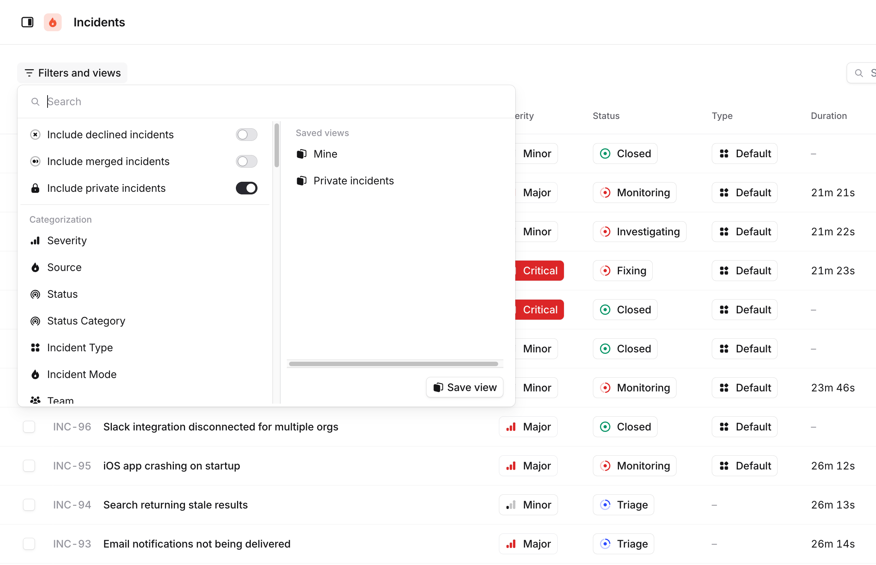Click the flame Incidents app icon

pyautogui.click(x=53, y=22)
